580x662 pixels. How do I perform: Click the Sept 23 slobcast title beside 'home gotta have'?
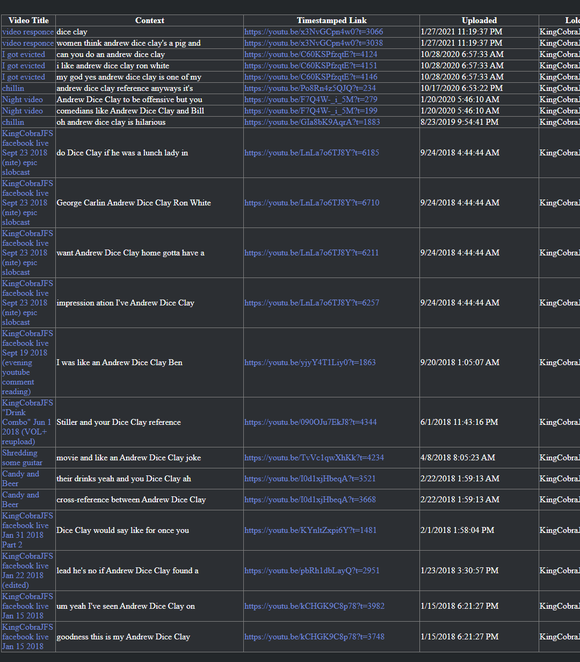coord(28,253)
